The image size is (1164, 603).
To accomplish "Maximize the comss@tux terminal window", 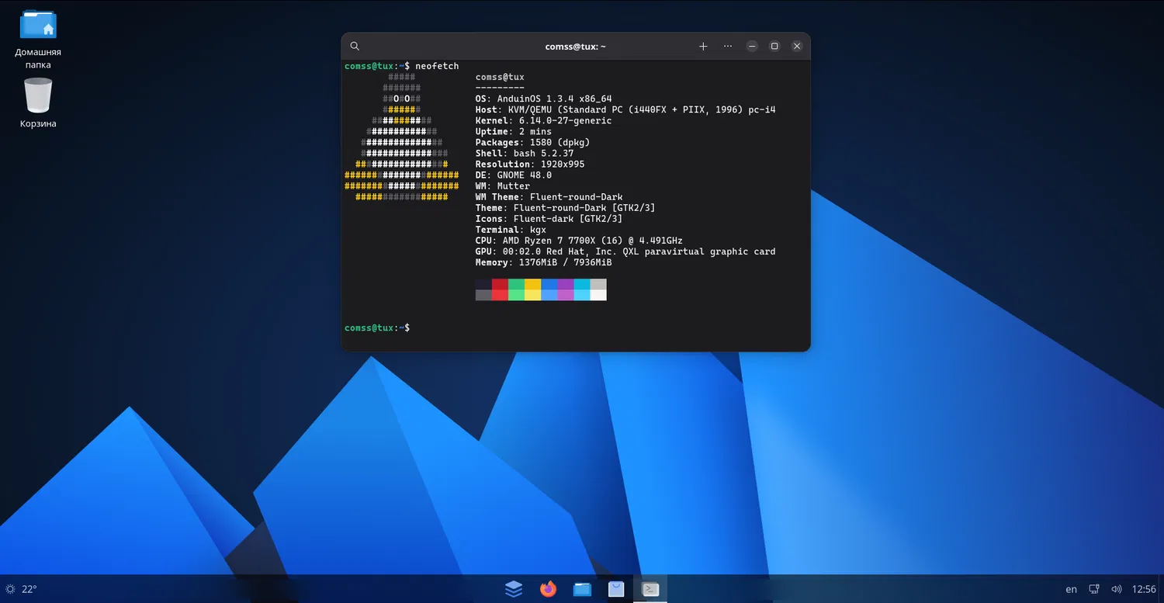I will pos(774,47).
